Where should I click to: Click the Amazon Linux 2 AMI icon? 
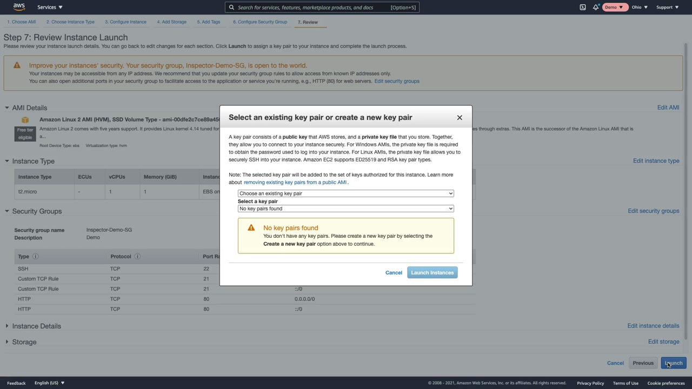pyautogui.click(x=25, y=120)
